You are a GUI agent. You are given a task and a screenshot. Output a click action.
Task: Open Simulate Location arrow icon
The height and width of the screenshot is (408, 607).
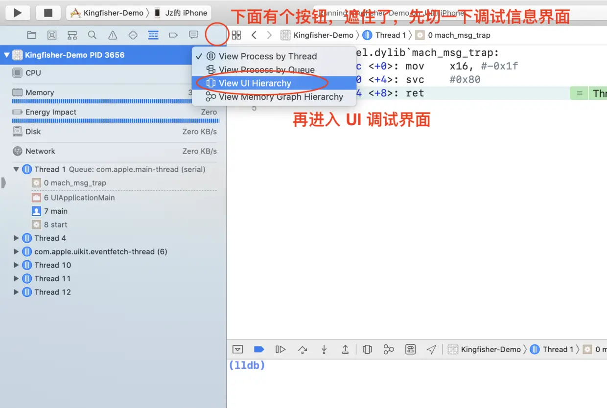431,349
